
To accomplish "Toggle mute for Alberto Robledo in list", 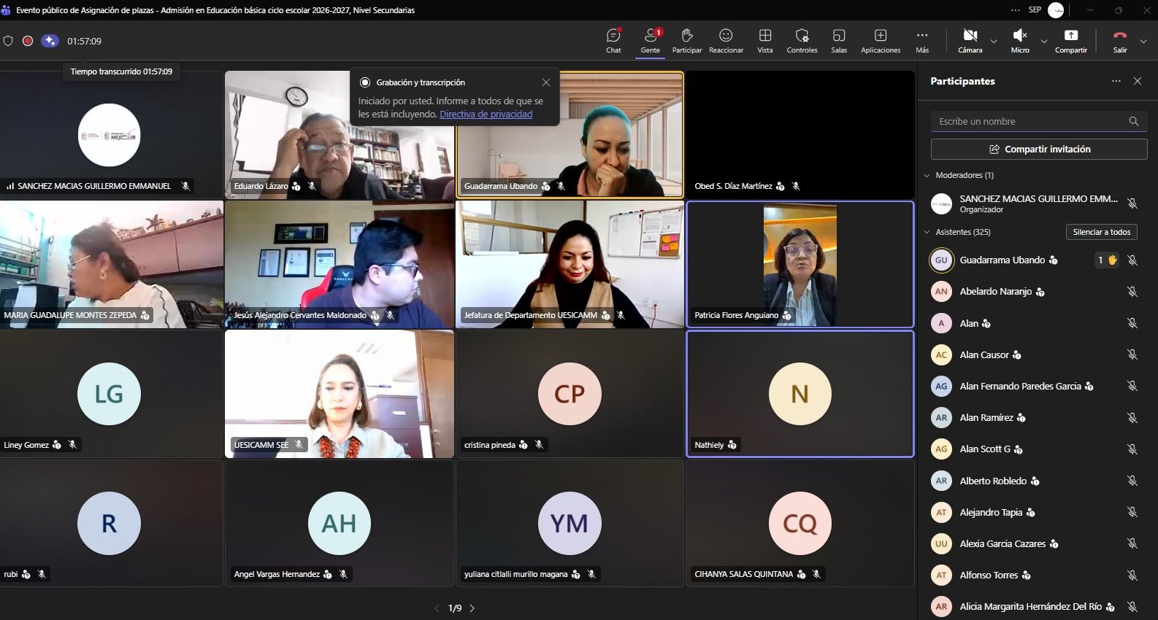I will coord(1132,481).
